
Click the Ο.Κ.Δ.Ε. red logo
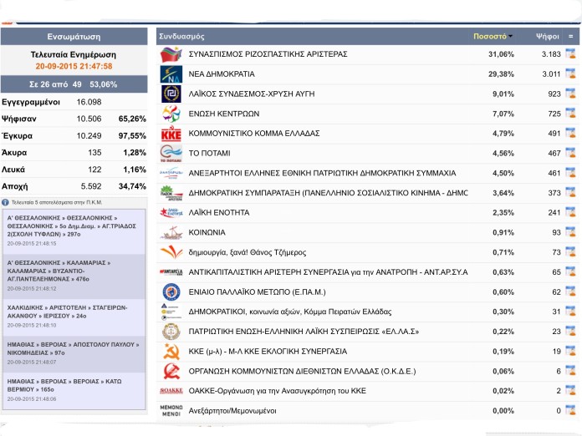click(171, 371)
